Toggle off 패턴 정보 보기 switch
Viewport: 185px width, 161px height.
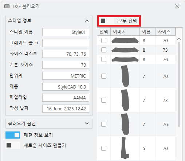tap(13, 135)
